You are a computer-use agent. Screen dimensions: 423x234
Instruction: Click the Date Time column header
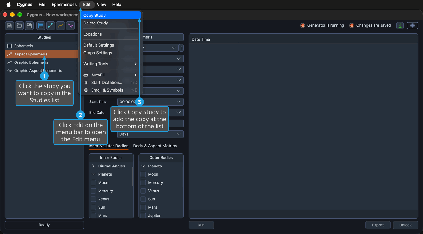214,39
